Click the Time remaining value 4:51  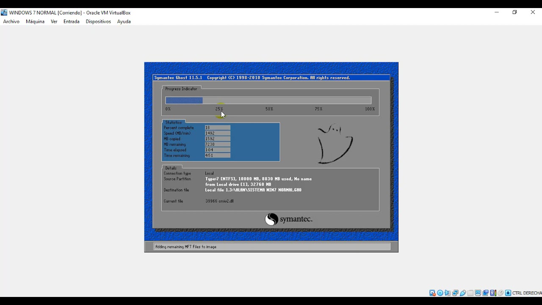click(x=218, y=155)
